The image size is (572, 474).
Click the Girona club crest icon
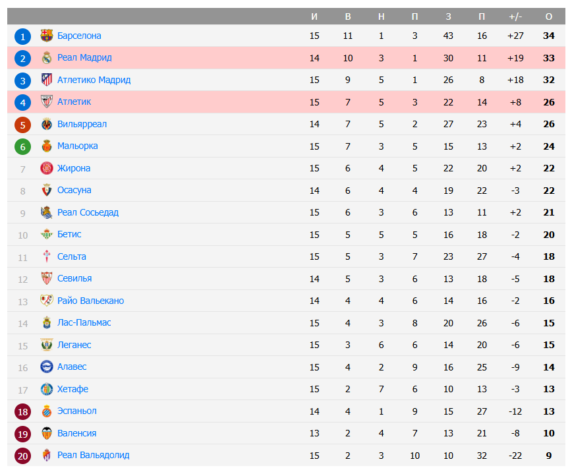(x=46, y=168)
